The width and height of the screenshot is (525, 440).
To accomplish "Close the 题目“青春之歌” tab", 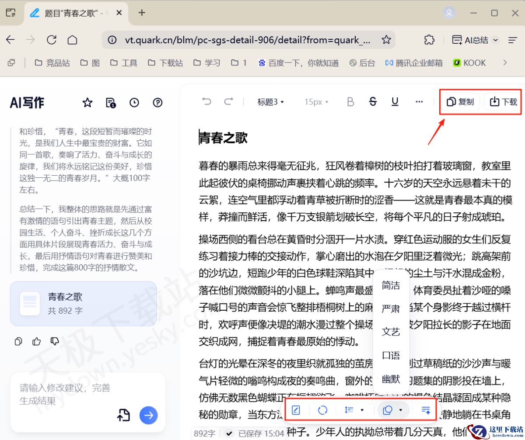I will click(119, 13).
